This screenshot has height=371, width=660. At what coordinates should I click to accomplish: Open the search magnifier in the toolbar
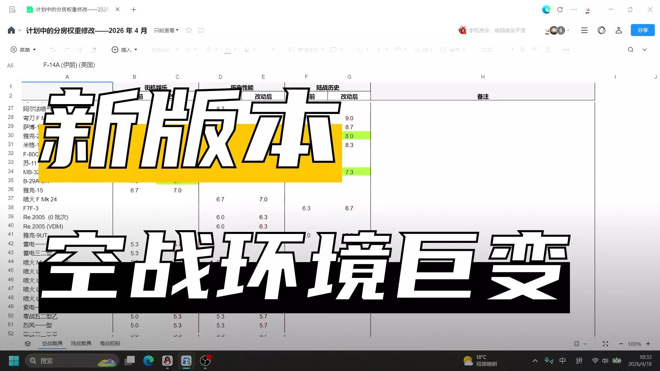click(x=630, y=50)
